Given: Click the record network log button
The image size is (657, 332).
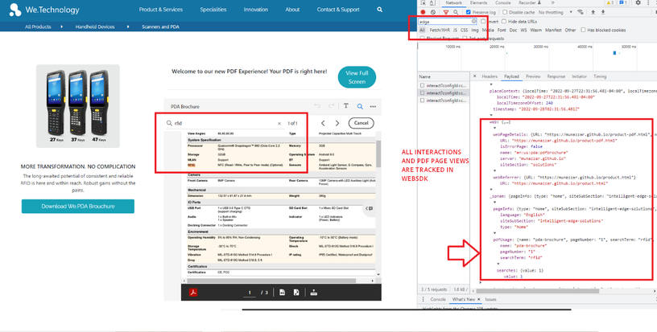Looking at the screenshot, I should click(x=423, y=13).
